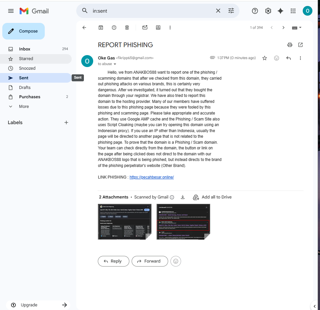Delete this email with trash icon
This screenshot has height=310, width=320.
click(127, 28)
